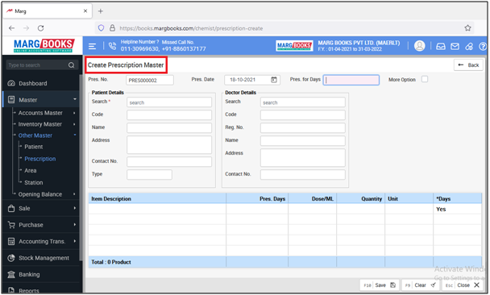The width and height of the screenshot is (490, 295).
Task: Click the Dashboard gauge icon
Action: 11,84
